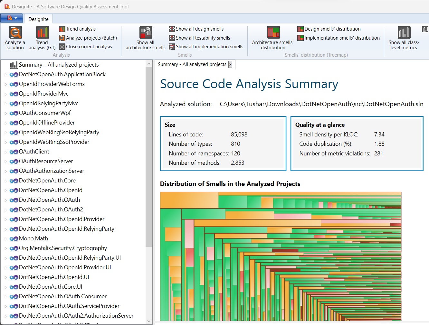This screenshot has height=325, width=429.
Task: Close the Summary tab with X
Action: click(230, 64)
